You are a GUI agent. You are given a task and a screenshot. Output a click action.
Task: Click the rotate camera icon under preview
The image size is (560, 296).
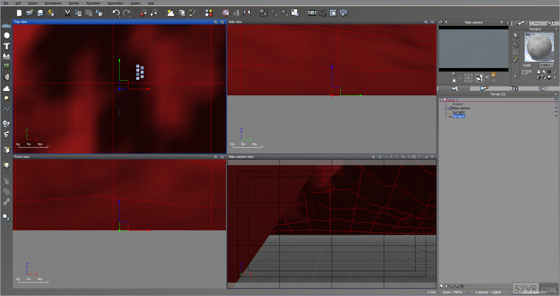[x=479, y=78]
